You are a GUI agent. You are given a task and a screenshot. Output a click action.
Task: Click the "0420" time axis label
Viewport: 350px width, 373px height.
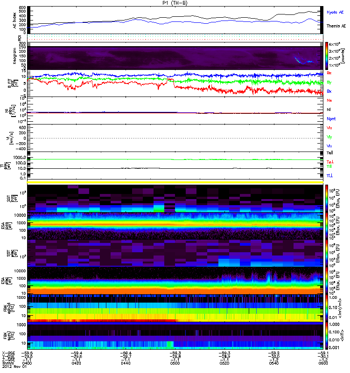[x=76, y=363]
